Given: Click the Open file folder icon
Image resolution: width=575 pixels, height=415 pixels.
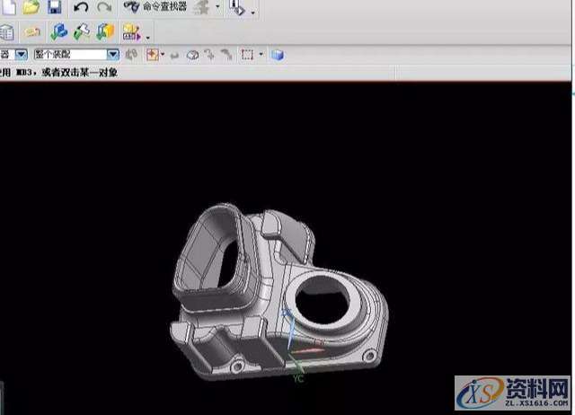Looking at the screenshot, I should coord(31,7).
